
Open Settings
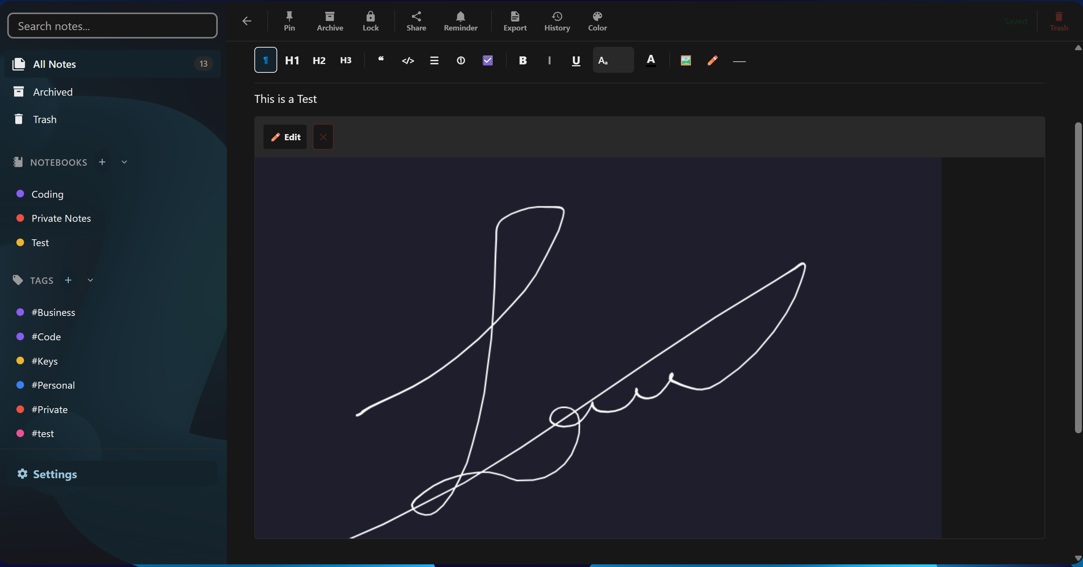pos(112,474)
